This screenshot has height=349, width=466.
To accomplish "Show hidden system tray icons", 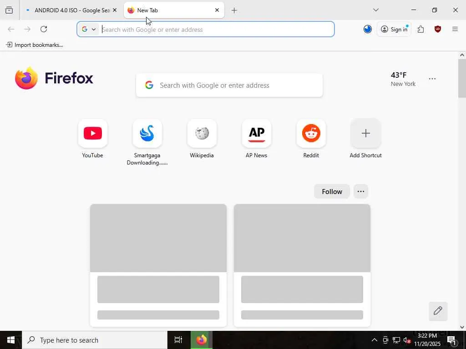I will [375, 340].
